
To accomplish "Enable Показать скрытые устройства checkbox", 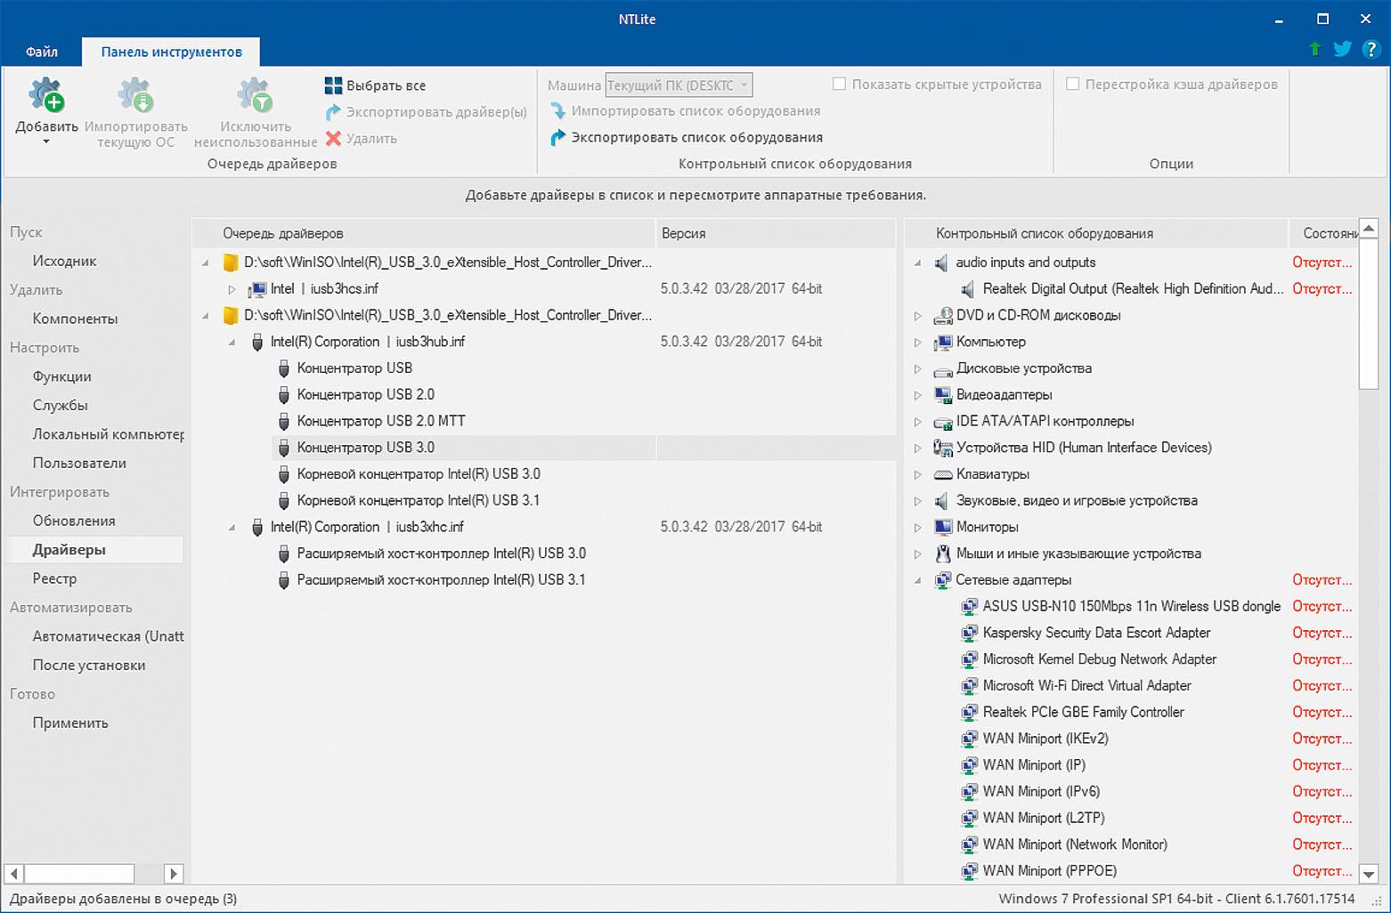I will [839, 84].
